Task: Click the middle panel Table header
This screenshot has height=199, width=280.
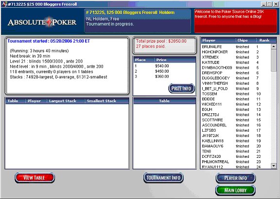Action: click(164, 101)
